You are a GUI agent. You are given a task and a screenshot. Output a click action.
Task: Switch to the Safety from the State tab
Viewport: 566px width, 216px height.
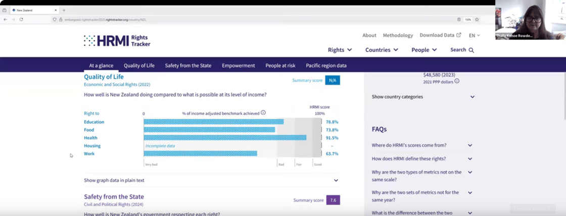tap(188, 66)
